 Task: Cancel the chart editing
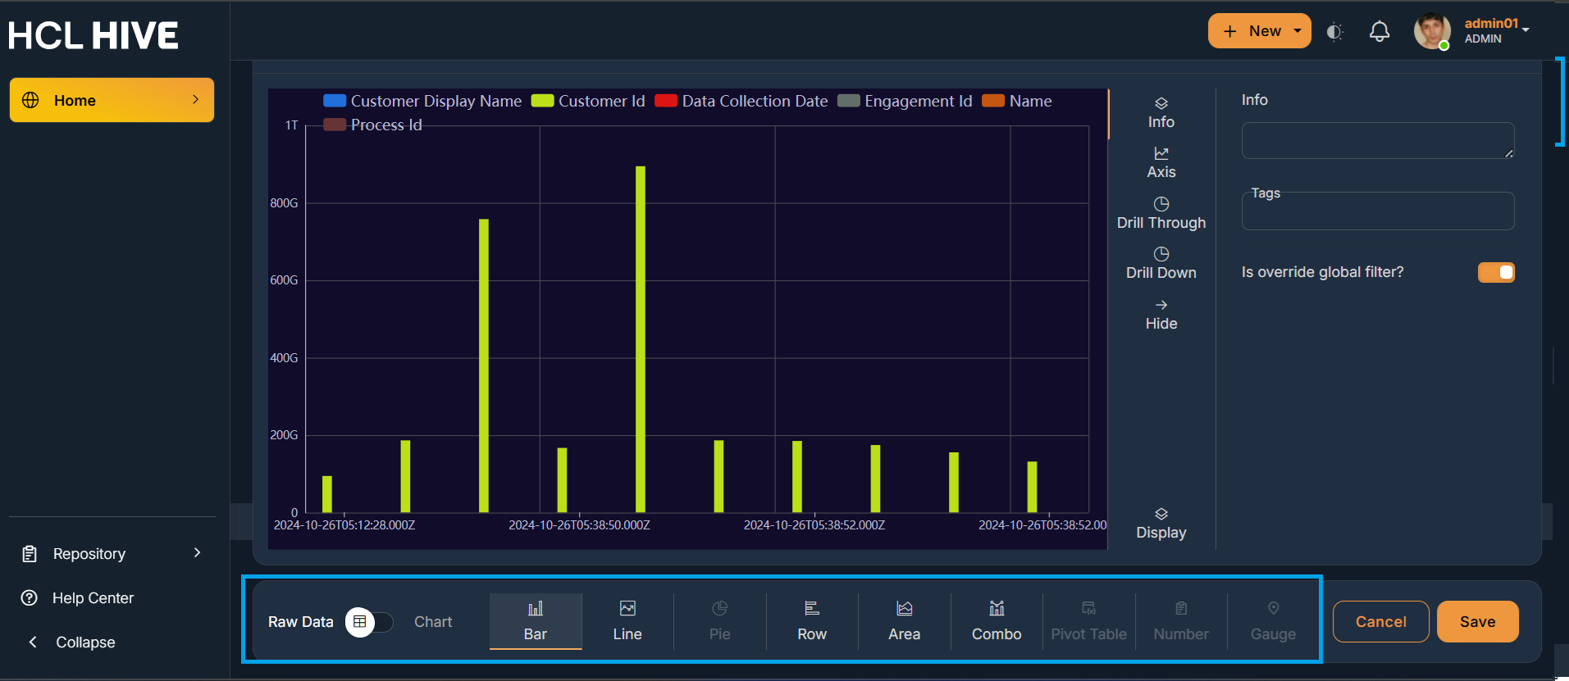(x=1380, y=622)
